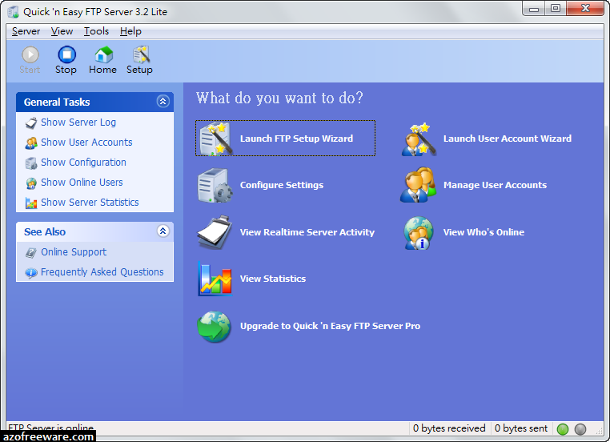
Task: Select Show User Accounts in General Tasks
Action: (x=86, y=143)
